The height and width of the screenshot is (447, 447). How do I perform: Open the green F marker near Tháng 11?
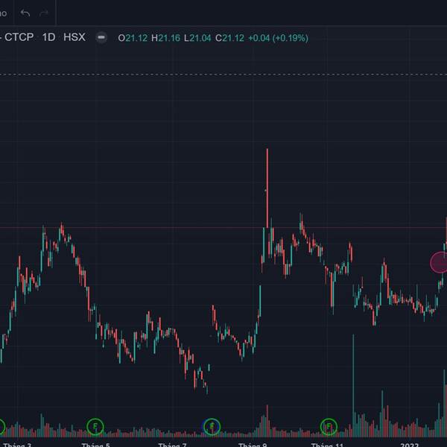(x=329, y=426)
